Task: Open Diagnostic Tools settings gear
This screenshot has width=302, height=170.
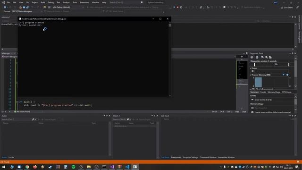Action: [x=252, y=57]
